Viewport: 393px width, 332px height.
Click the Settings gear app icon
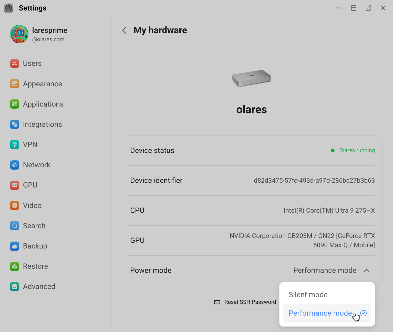tap(8, 8)
